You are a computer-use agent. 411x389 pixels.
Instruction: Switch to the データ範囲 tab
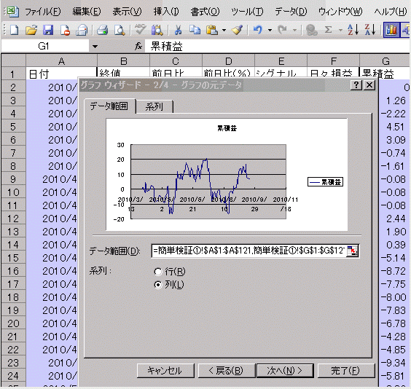click(x=109, y=106)
